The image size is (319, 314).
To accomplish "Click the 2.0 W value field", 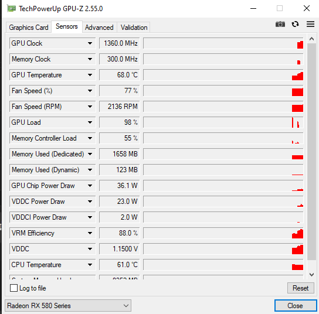I will tap(120, 217).
